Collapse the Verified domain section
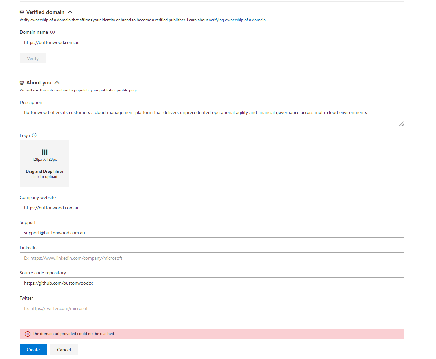 [x=70, y=12]
